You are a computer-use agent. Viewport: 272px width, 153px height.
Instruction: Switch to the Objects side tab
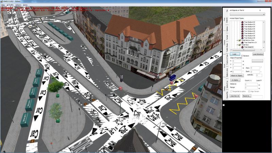pyautogui.click(x=227, y=20)
